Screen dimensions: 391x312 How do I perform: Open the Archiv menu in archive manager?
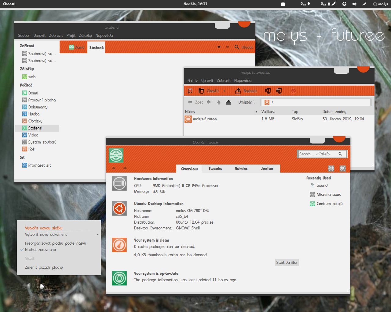pyautogui.click(x=192, y=80)
